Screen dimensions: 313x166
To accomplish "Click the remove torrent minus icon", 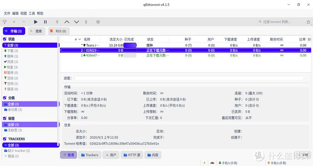I will point(24,22).
